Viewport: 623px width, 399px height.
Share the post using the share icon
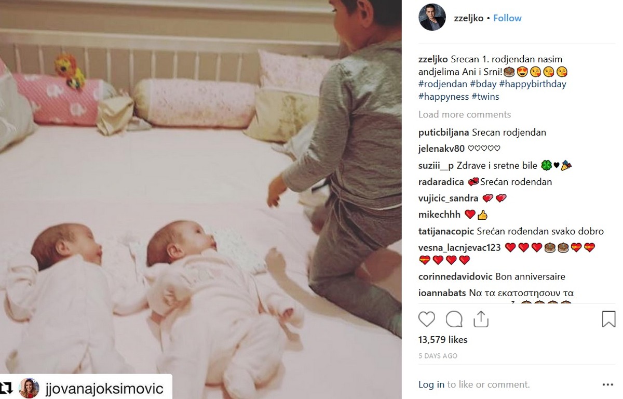pyautogui.click(x=481, y=318)
